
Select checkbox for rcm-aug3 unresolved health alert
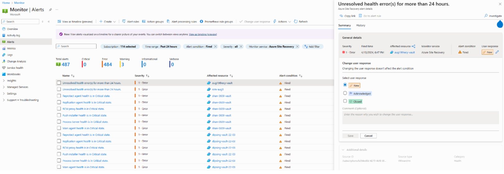point(59,89)
